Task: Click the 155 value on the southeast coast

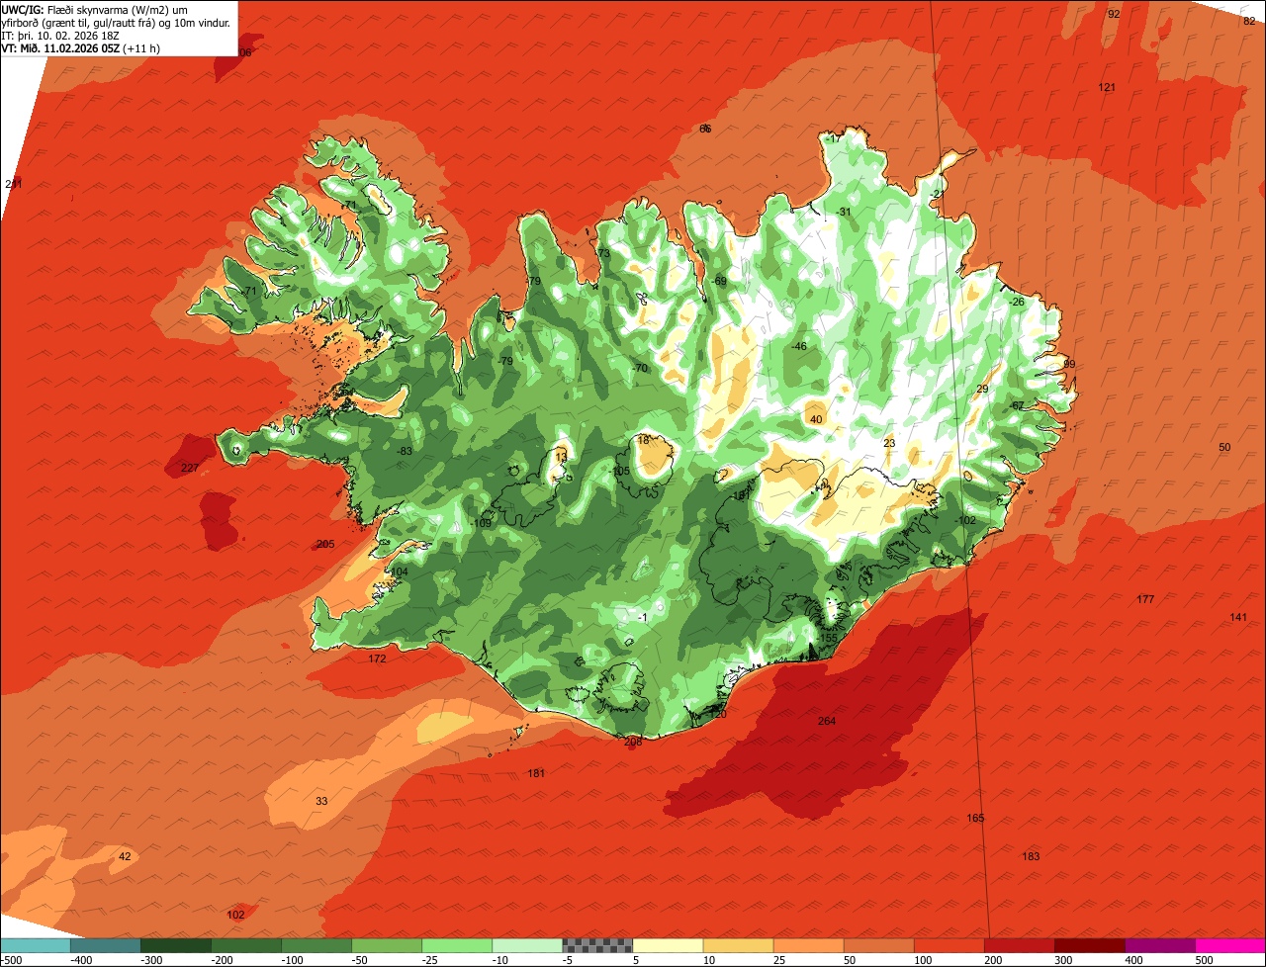Action: pos(828,639)
